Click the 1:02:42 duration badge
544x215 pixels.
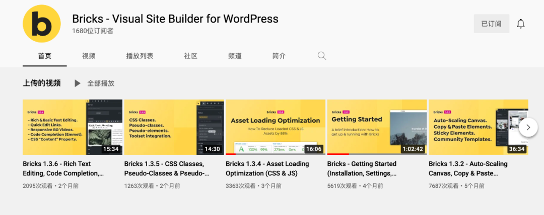tap(413, 149)
